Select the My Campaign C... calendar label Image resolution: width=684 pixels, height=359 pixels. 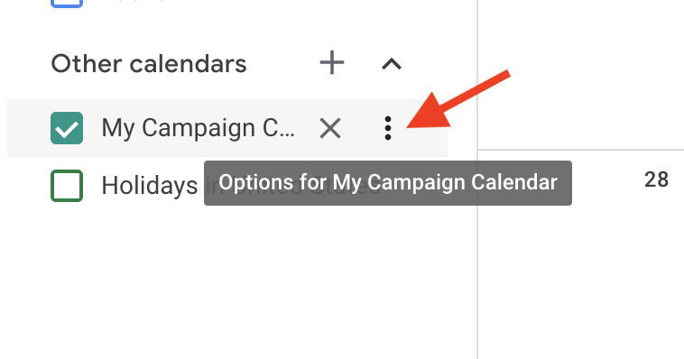pyautogui.click(x=198, y=128)
